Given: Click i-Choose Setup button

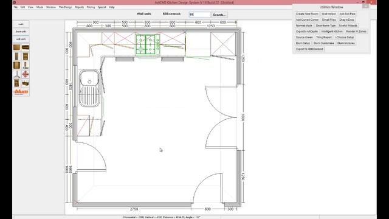Looking at the screenshot, I should 345,37.
